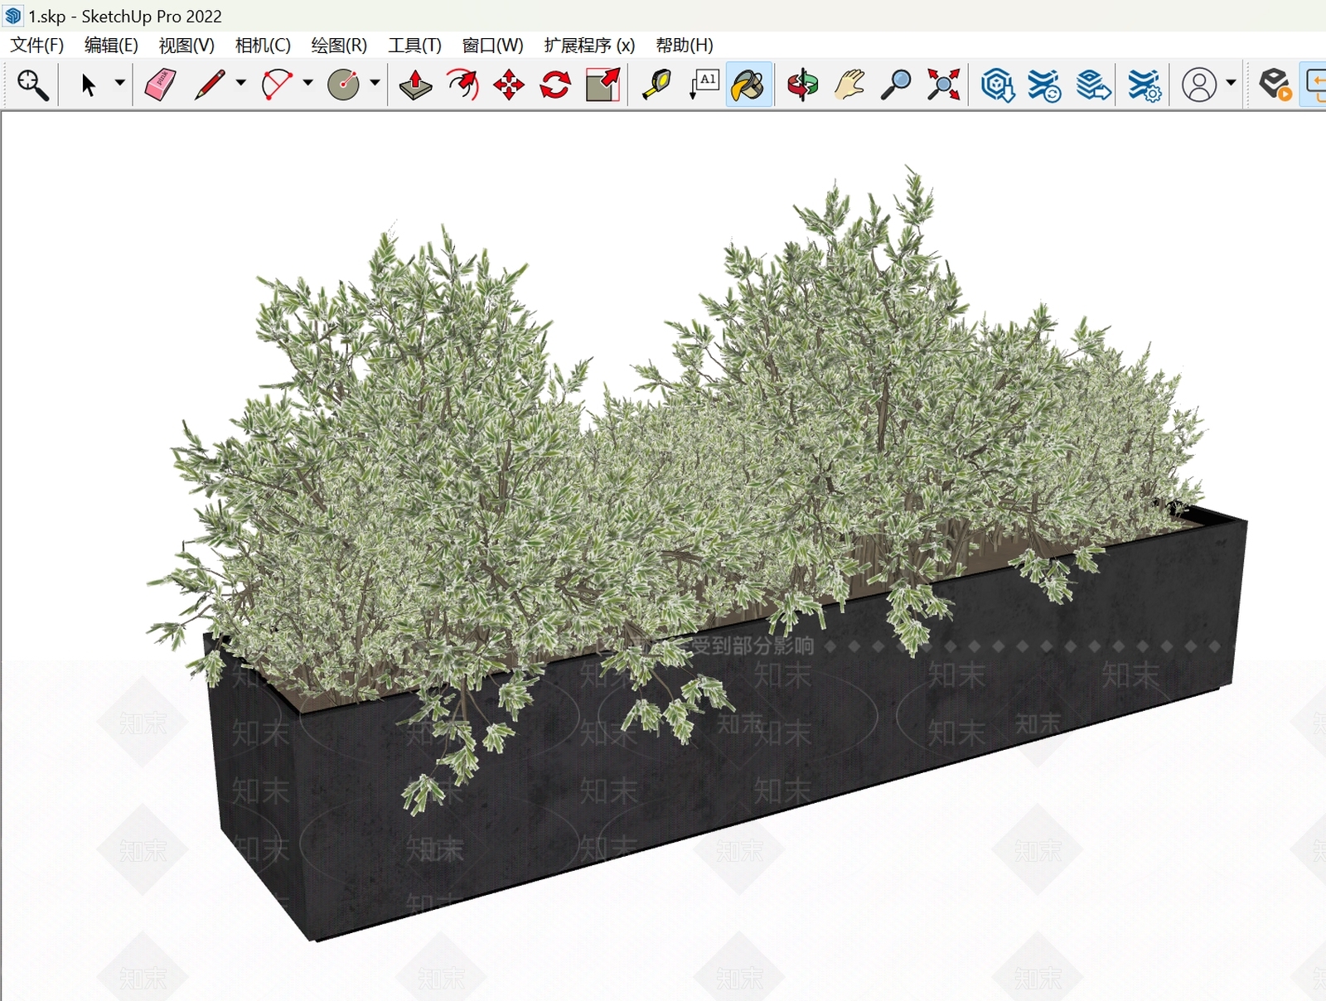
Task: Open the 3D Warehouse icon
Action: point(998,85)
